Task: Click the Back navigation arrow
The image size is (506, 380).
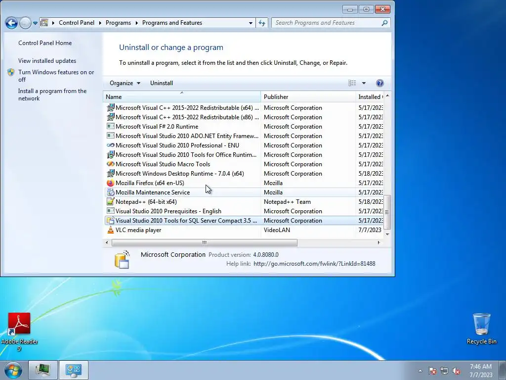Action: tap(11, 23)
